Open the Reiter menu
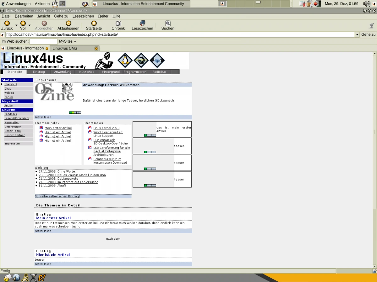This screenshot has width=377, height=282. (103, 16)
